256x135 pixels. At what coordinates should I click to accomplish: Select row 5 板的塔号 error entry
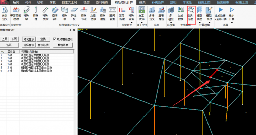click(x=34, y=67)
